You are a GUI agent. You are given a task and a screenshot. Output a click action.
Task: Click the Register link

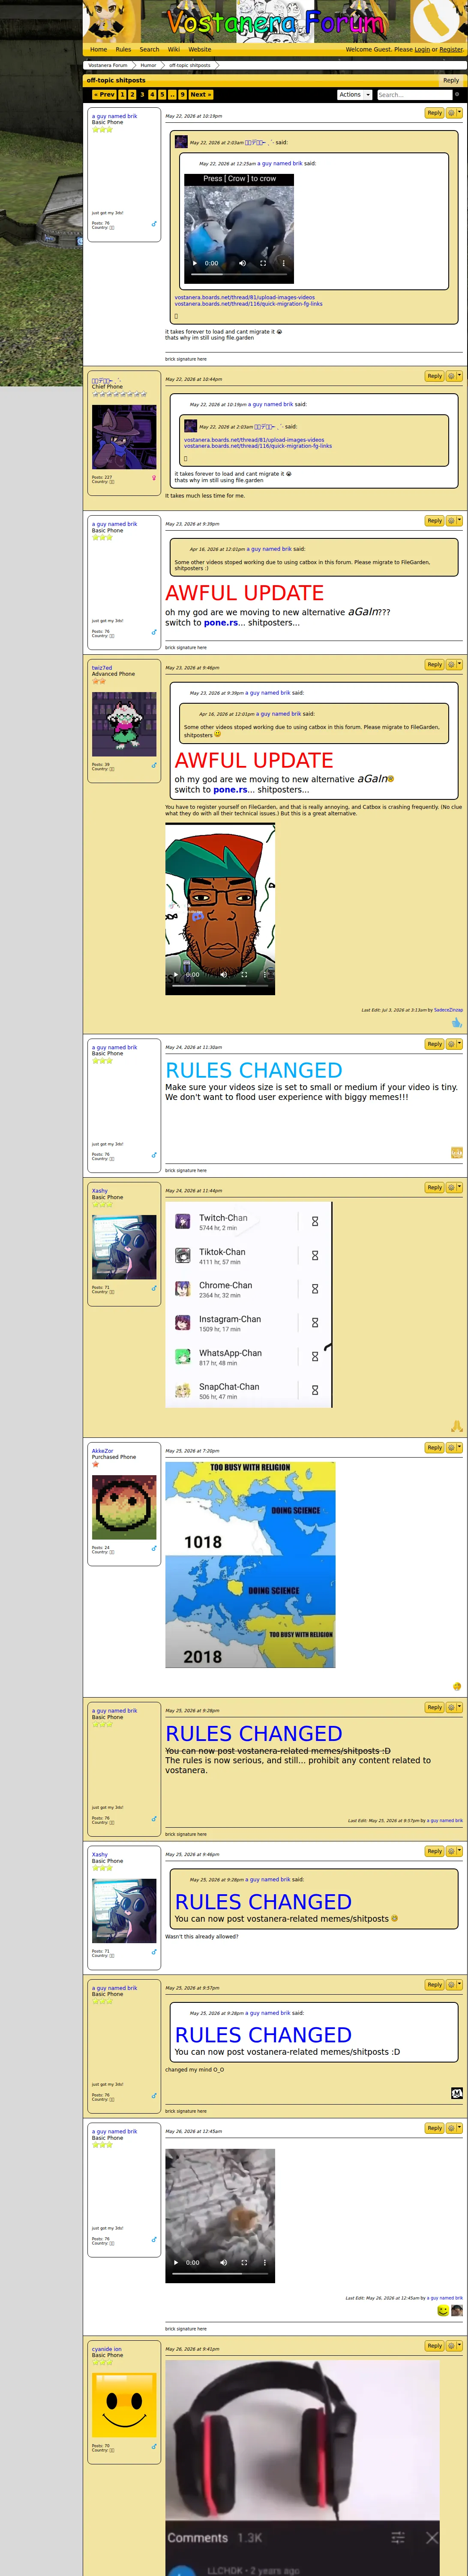coord(451,49)
